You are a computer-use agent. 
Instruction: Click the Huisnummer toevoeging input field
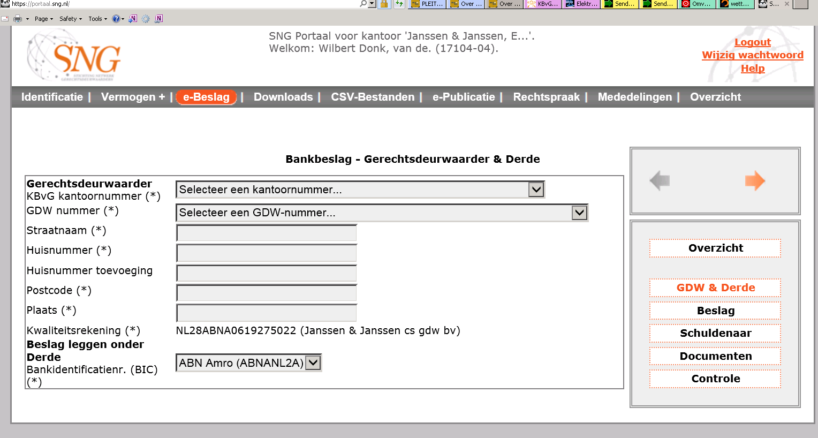pos(267,273)
